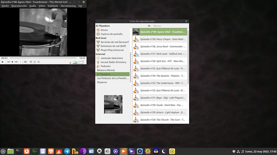Select Episodio nº36: Split Enz item
This screenshot has height=155, width=277.
coord(160,61)
